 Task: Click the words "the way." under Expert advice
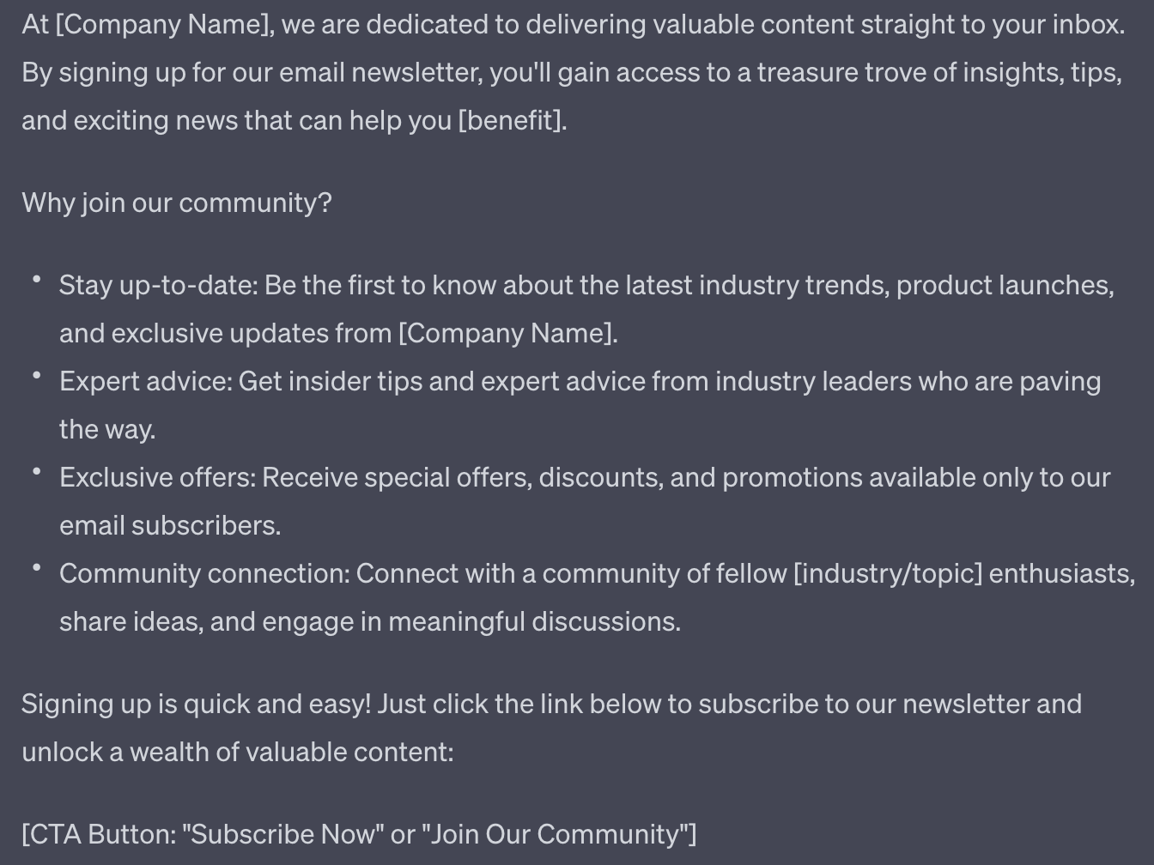107,429
